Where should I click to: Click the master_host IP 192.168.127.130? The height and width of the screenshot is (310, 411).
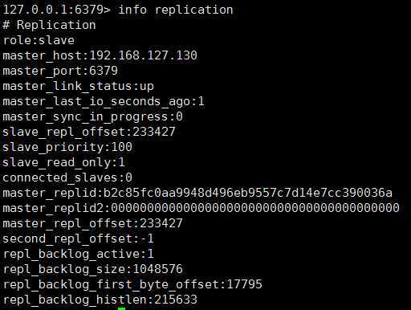pos(143,55)
